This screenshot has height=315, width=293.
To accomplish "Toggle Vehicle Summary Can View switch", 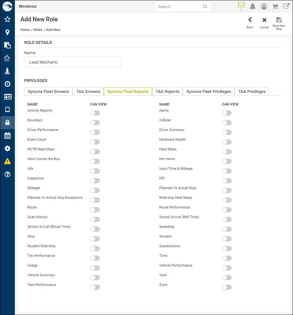I will [95, 278].
